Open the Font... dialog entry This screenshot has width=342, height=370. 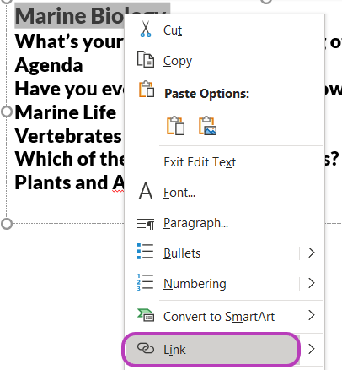point(179,193)
